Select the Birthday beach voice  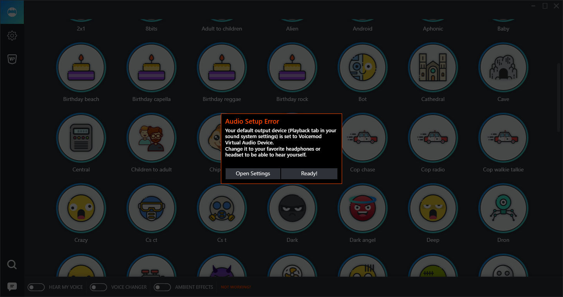tap(81, 67)
